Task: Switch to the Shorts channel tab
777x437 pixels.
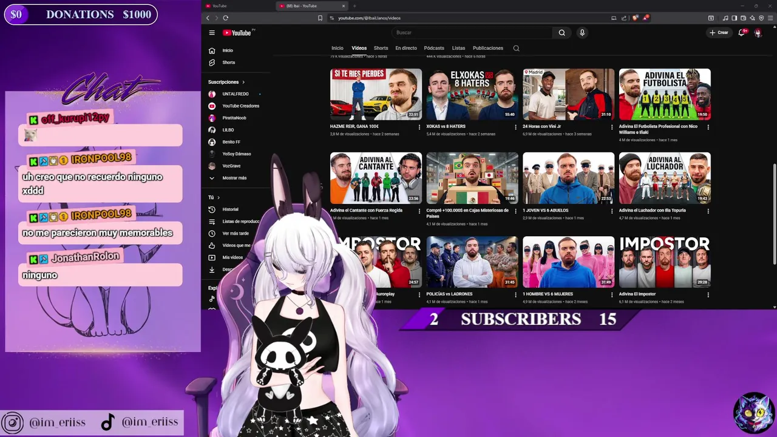Action: click(x=381, y=48)
